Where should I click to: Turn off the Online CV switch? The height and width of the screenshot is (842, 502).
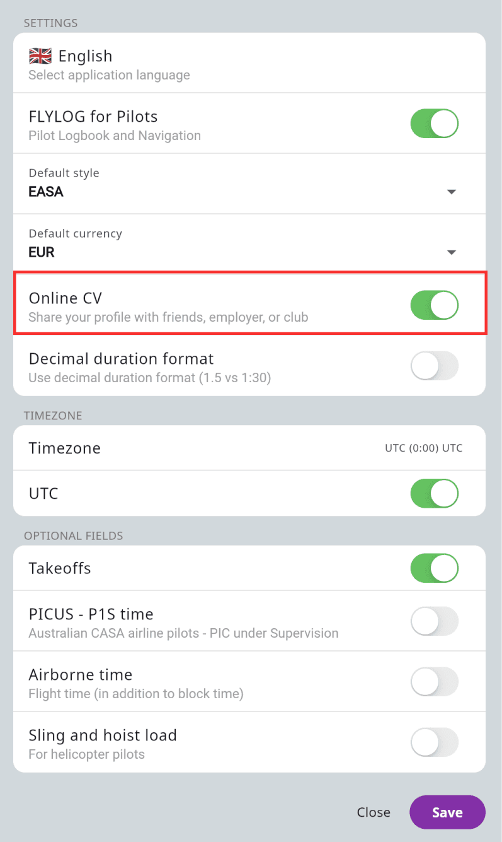pos(434,305)
